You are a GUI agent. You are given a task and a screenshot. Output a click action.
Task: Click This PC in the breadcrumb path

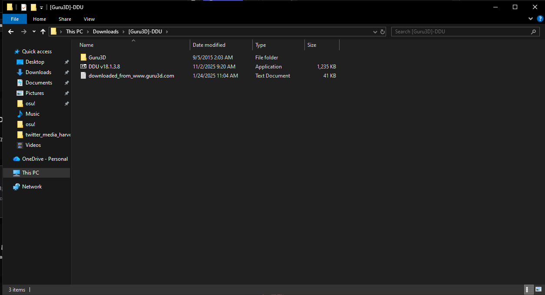point(74,32)
